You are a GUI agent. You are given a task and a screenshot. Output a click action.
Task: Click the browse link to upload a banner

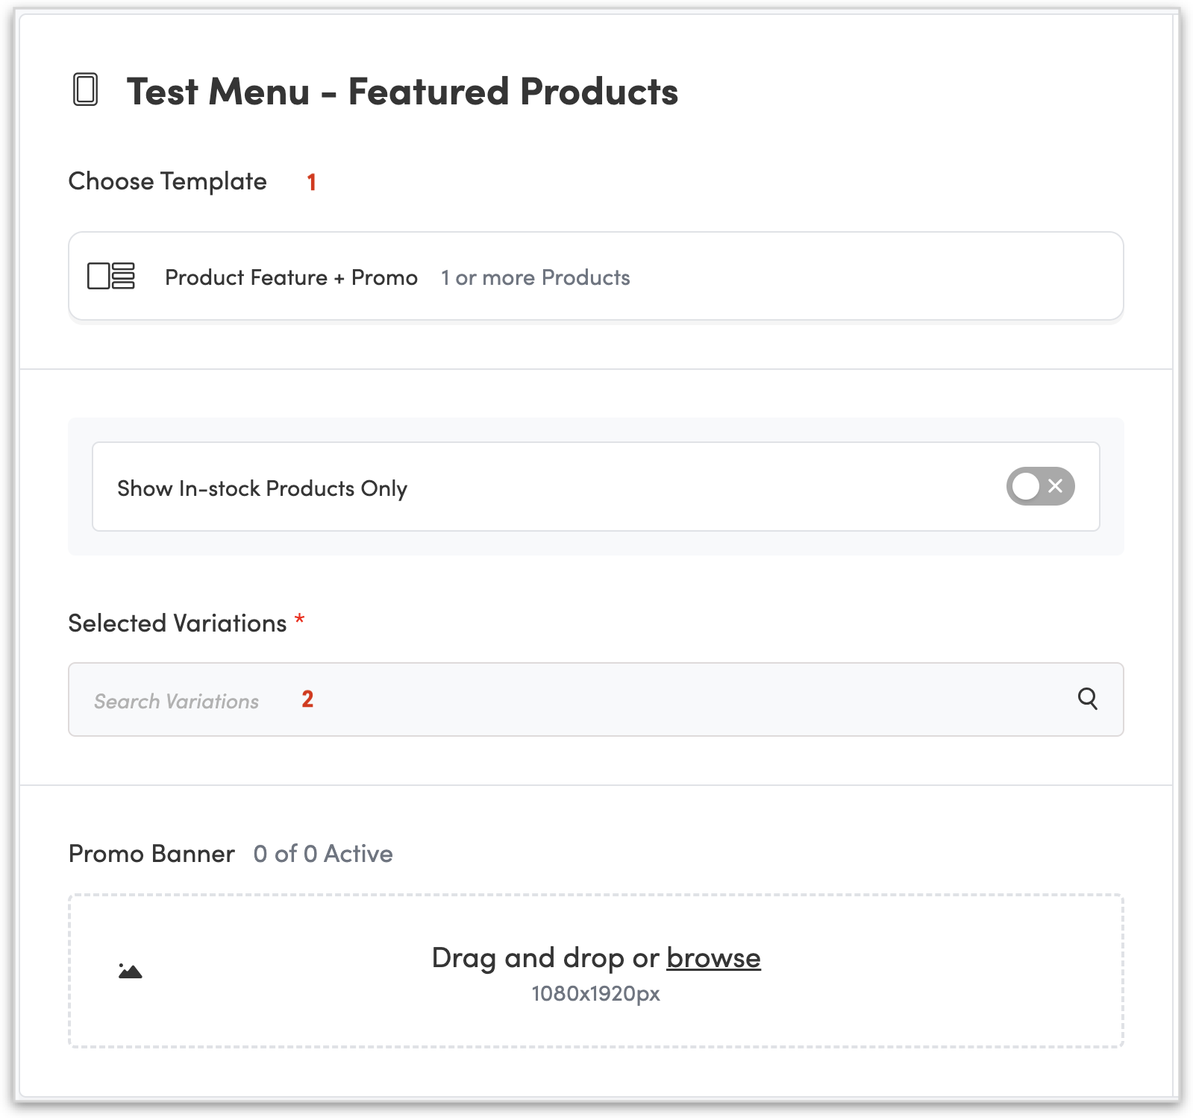tap(713, 958)
